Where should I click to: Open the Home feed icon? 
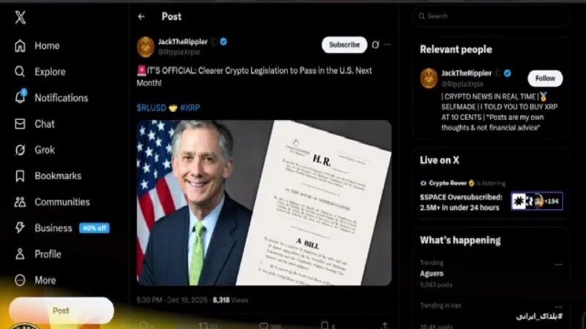[x=20, y=46]
